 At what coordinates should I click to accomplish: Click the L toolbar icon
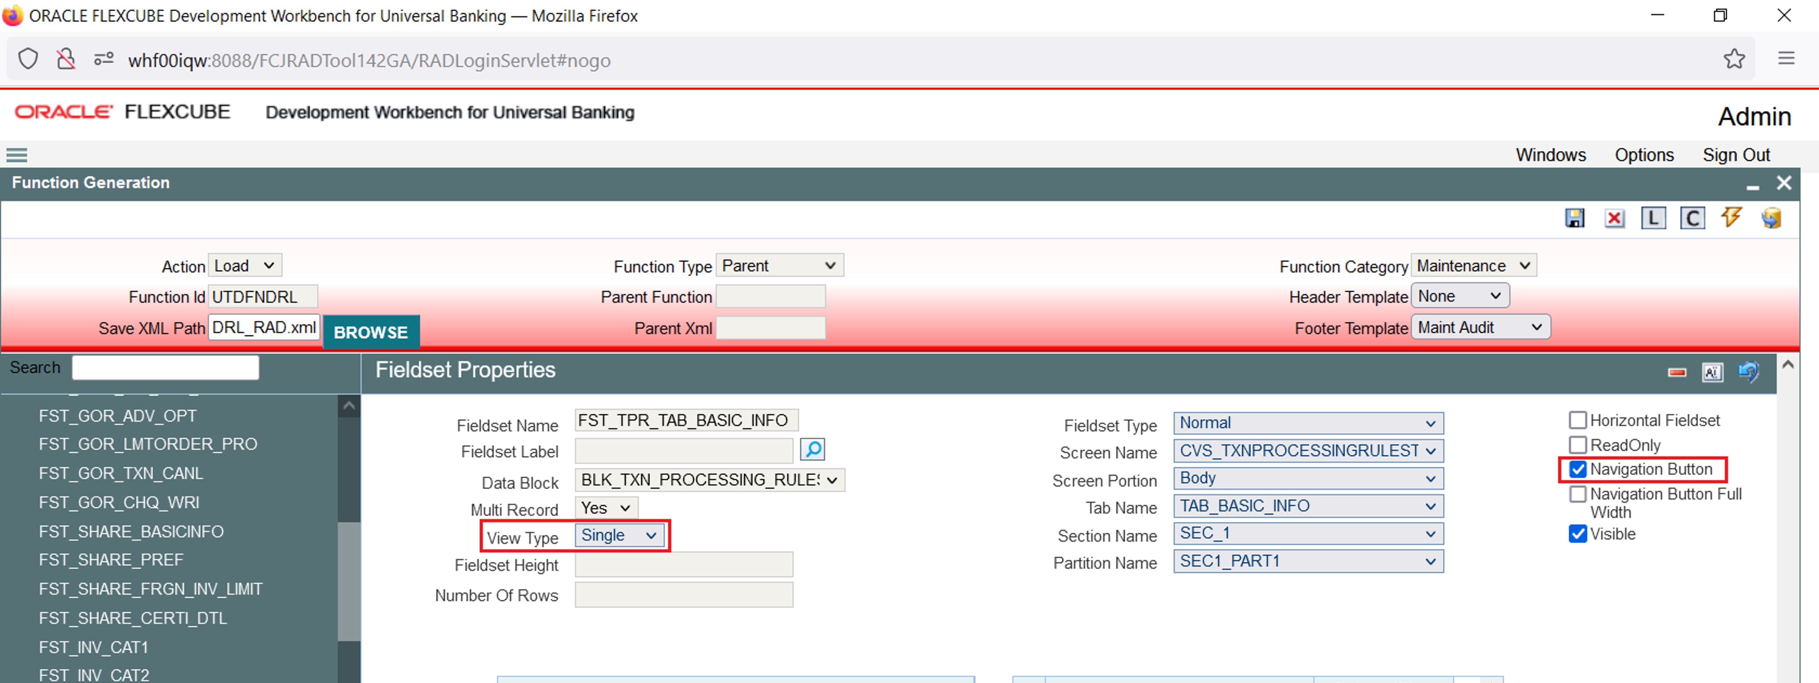tap(1652, 218)
